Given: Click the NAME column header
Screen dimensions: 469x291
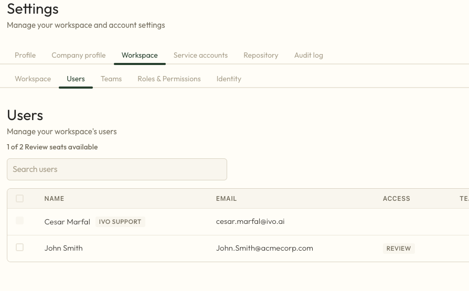Looking at the screenshot, I should click(54, 199).
